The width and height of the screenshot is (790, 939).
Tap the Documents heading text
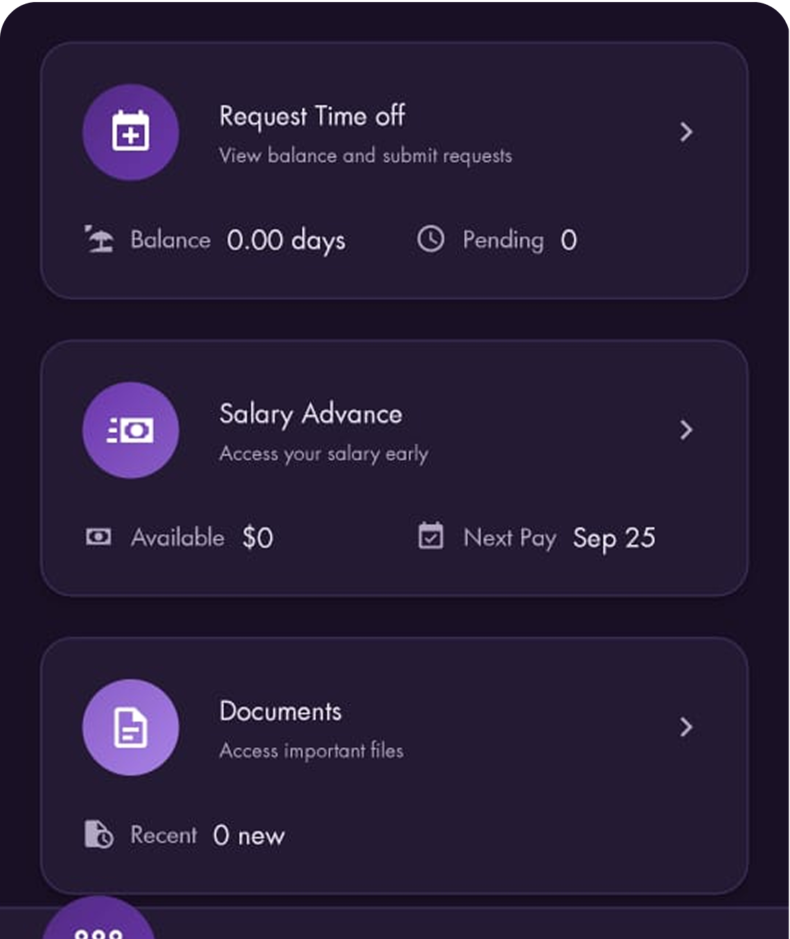(x=280, y=712)
